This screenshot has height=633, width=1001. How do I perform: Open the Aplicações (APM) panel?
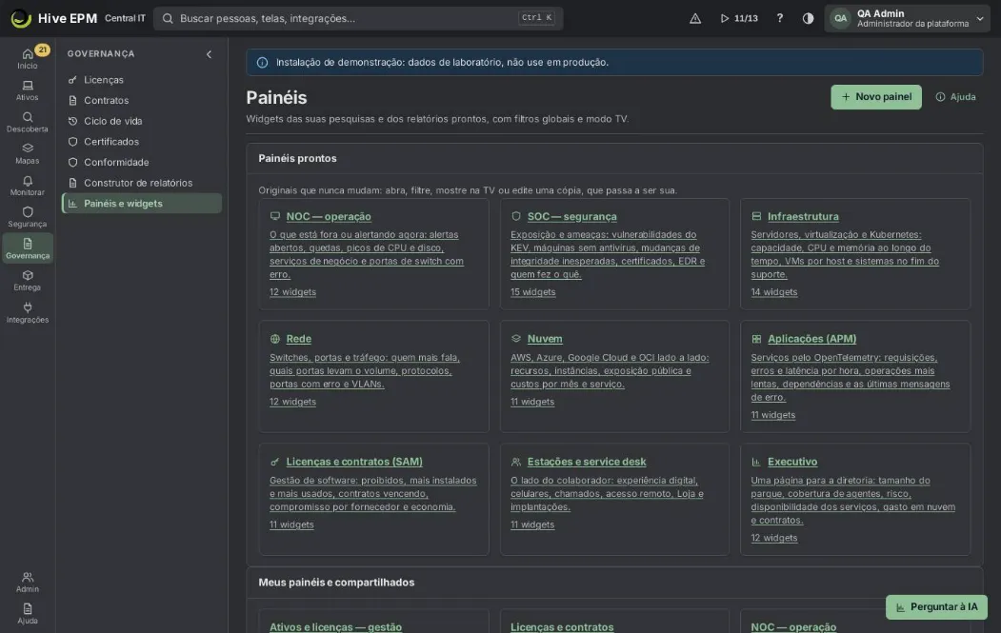[812, 339]
